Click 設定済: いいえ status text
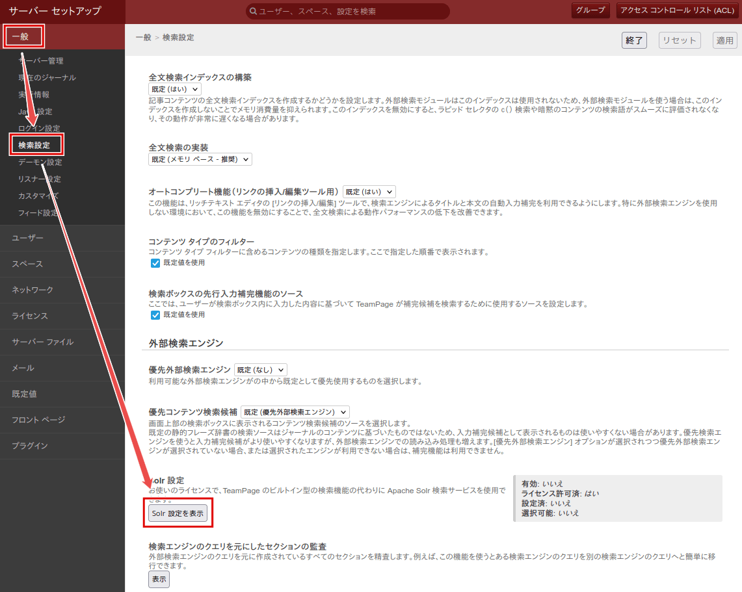Image resolution: width=742 pixels, height=592 pixels. coord(546,504)
